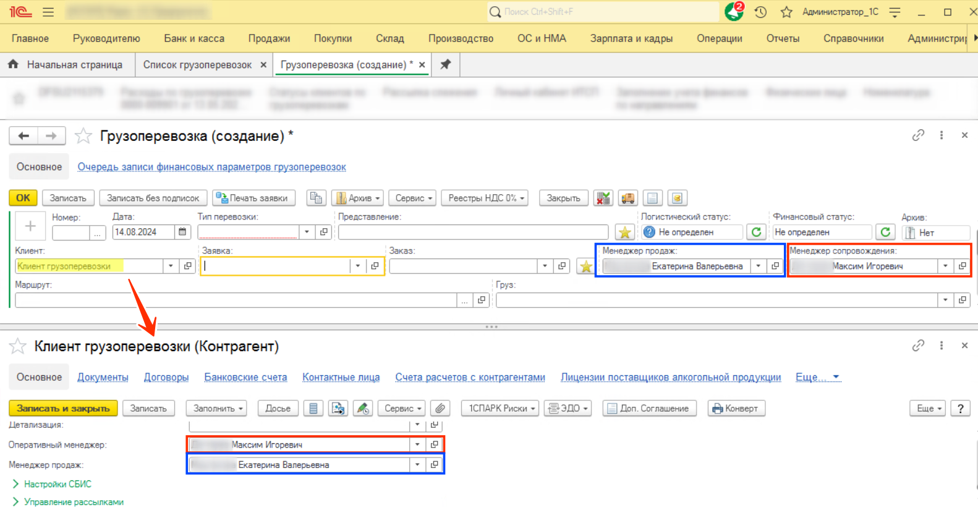This screenshot has width=978, height=515.
Task: Click the yellow note icon in the toolbar
Action: click(x=678, y=198)
